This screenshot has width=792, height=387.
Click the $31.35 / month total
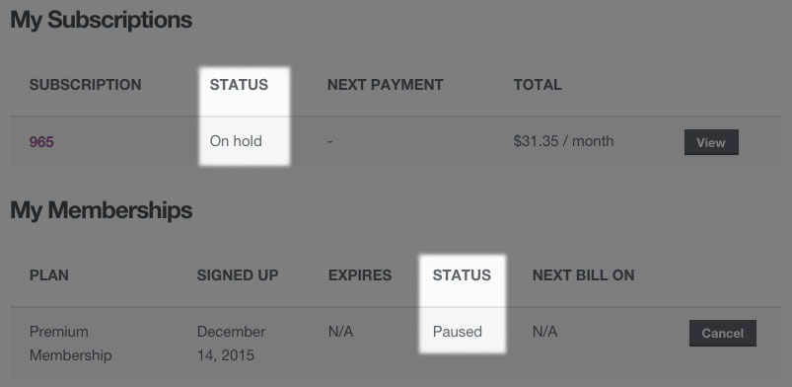(x=564, y=141)
